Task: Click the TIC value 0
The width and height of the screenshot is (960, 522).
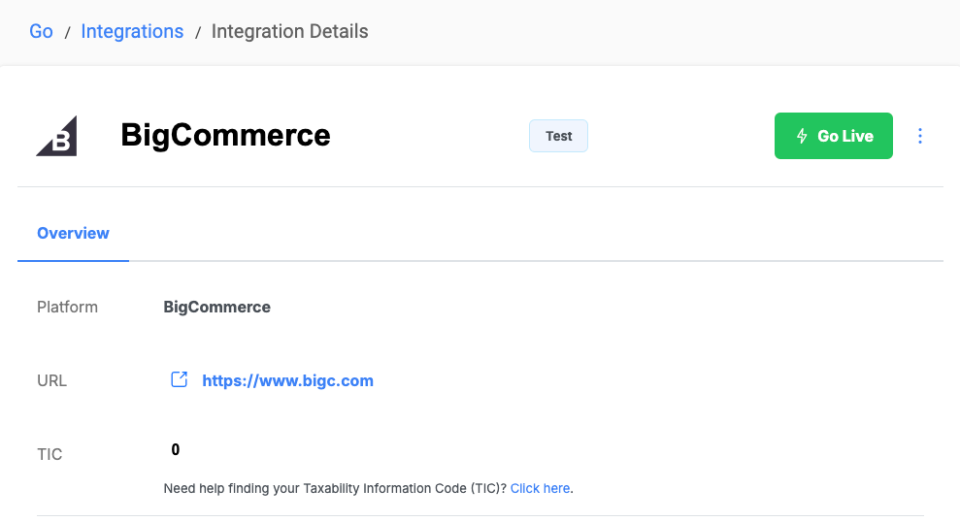Action: [x=176, y=450]
